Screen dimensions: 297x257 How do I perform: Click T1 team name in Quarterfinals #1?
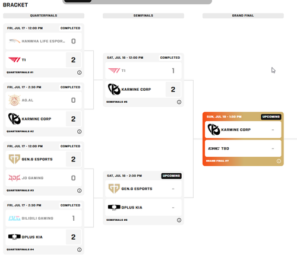click(24, 60)
